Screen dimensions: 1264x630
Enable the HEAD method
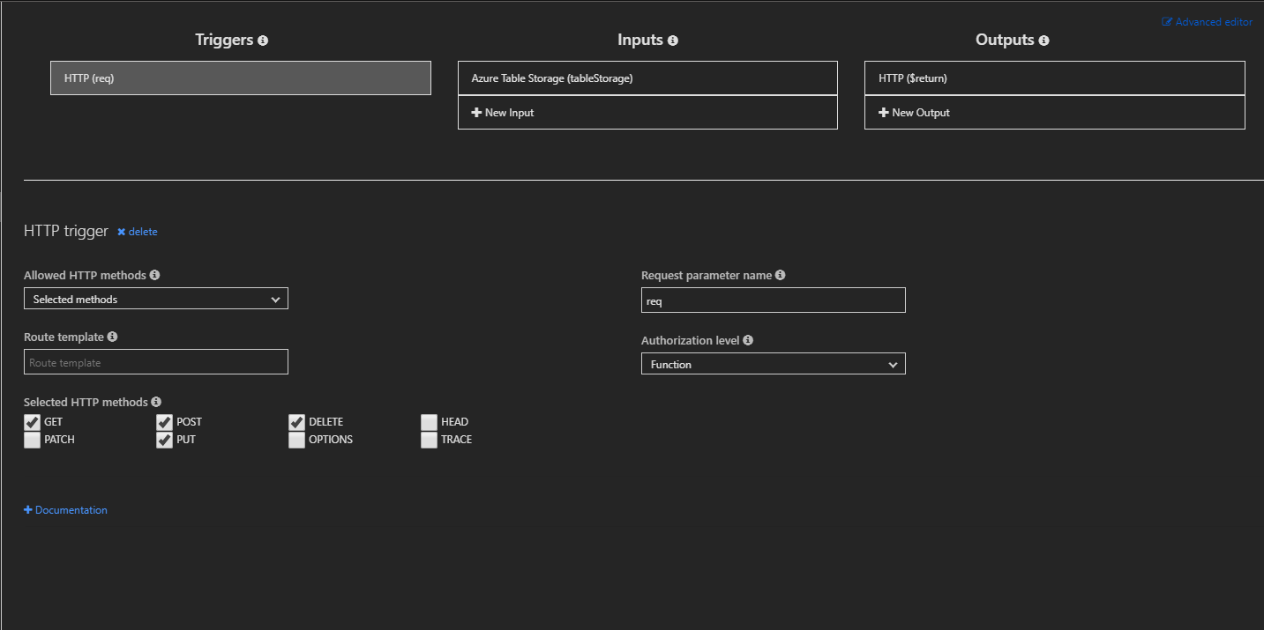coord(429,421)
